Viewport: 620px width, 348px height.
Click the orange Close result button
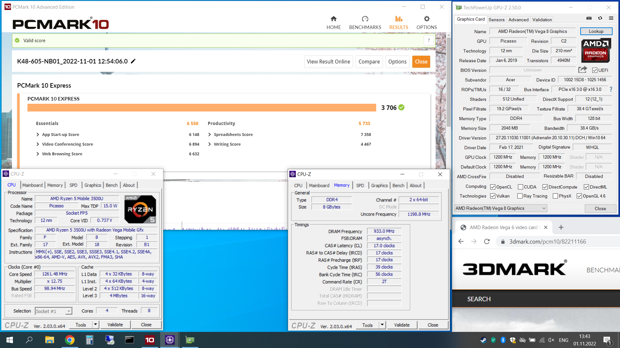click(421, 62)
